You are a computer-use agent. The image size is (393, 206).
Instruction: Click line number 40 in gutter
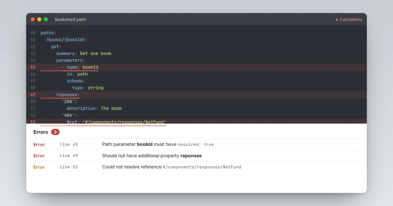pos(32,33)
